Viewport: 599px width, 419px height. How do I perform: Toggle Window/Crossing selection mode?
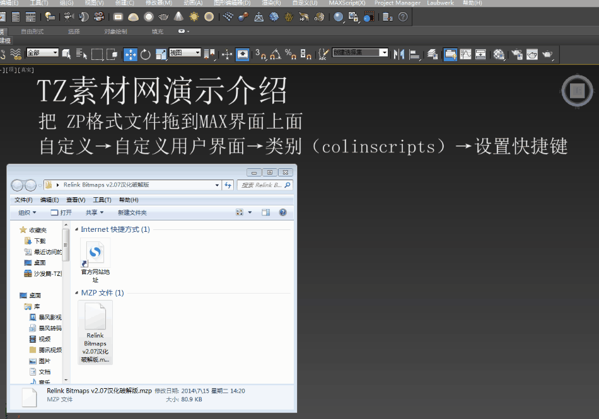click(x=112, y=55)
